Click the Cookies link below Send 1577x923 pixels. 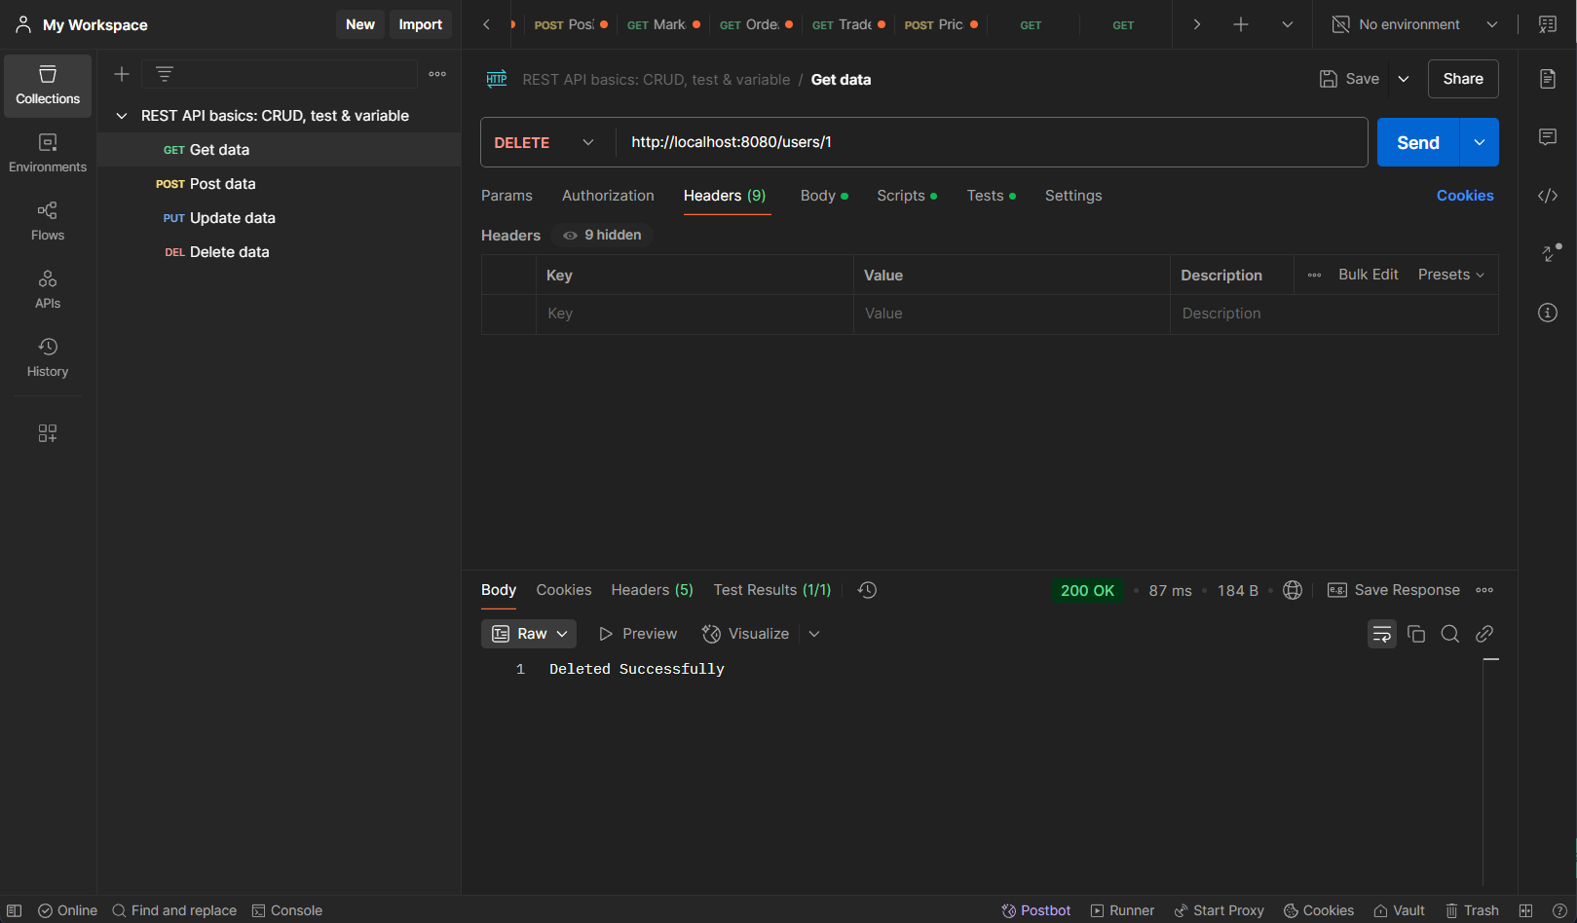click(x=1465, y=196)
